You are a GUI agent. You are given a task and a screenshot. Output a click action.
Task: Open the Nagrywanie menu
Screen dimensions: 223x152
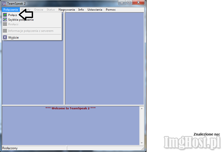[67, 10]
